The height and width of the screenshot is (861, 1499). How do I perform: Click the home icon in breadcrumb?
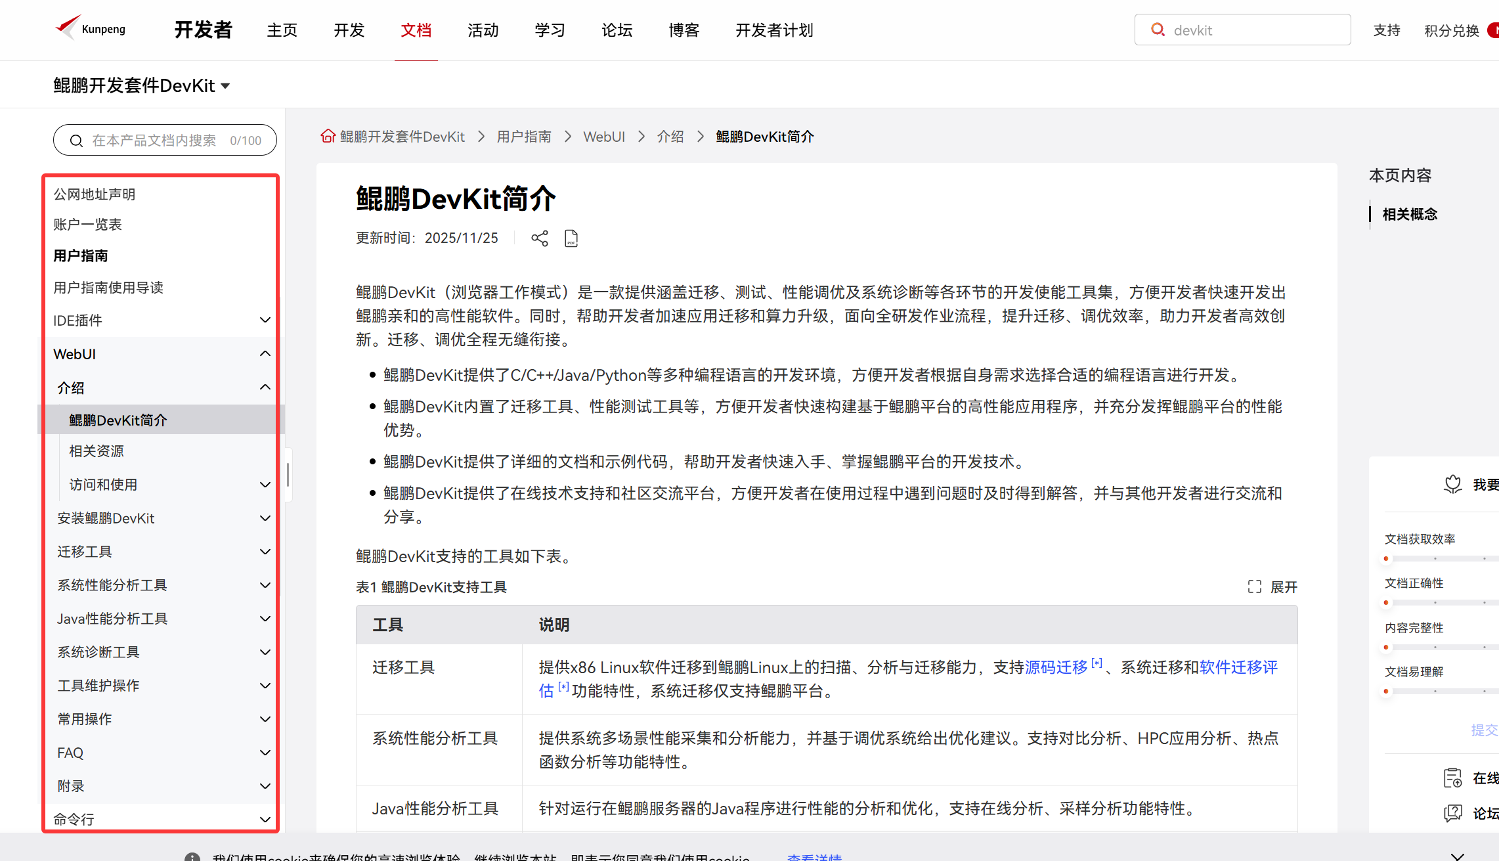coord(328,136)
